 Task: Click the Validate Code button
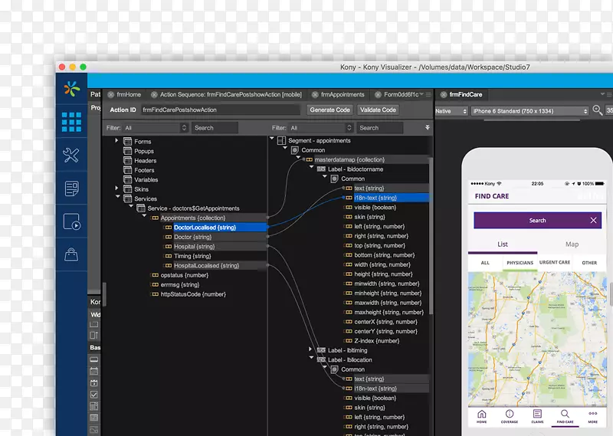pyautogui.click(x=378, y=110)
